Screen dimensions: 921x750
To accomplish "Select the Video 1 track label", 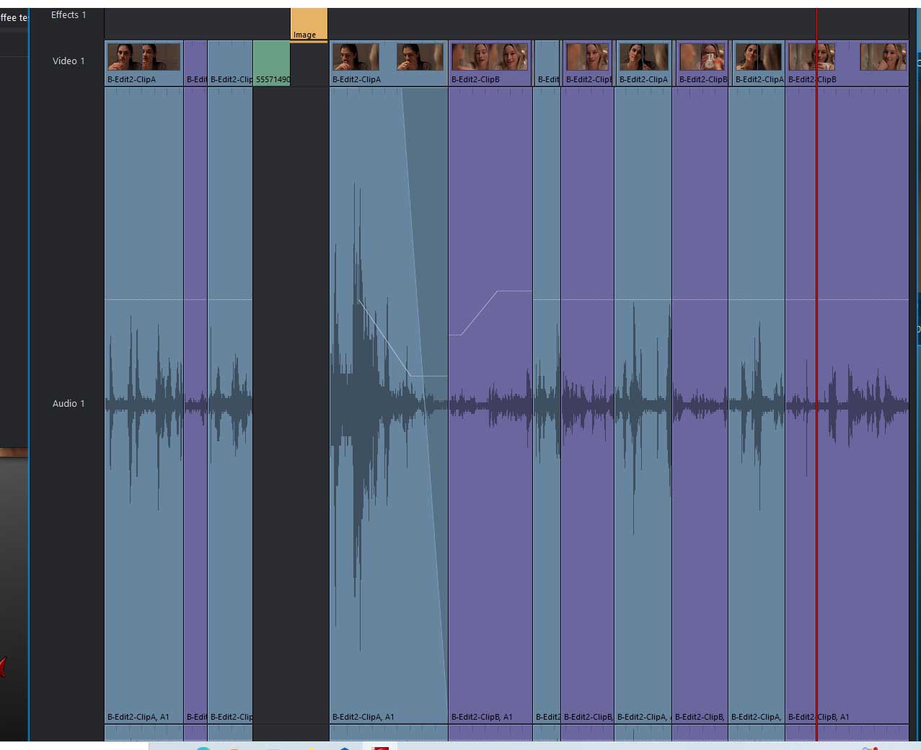I will pyautogui.click(x=69, y=61).
